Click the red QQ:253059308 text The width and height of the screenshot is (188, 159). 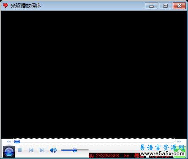coord(104,156)
